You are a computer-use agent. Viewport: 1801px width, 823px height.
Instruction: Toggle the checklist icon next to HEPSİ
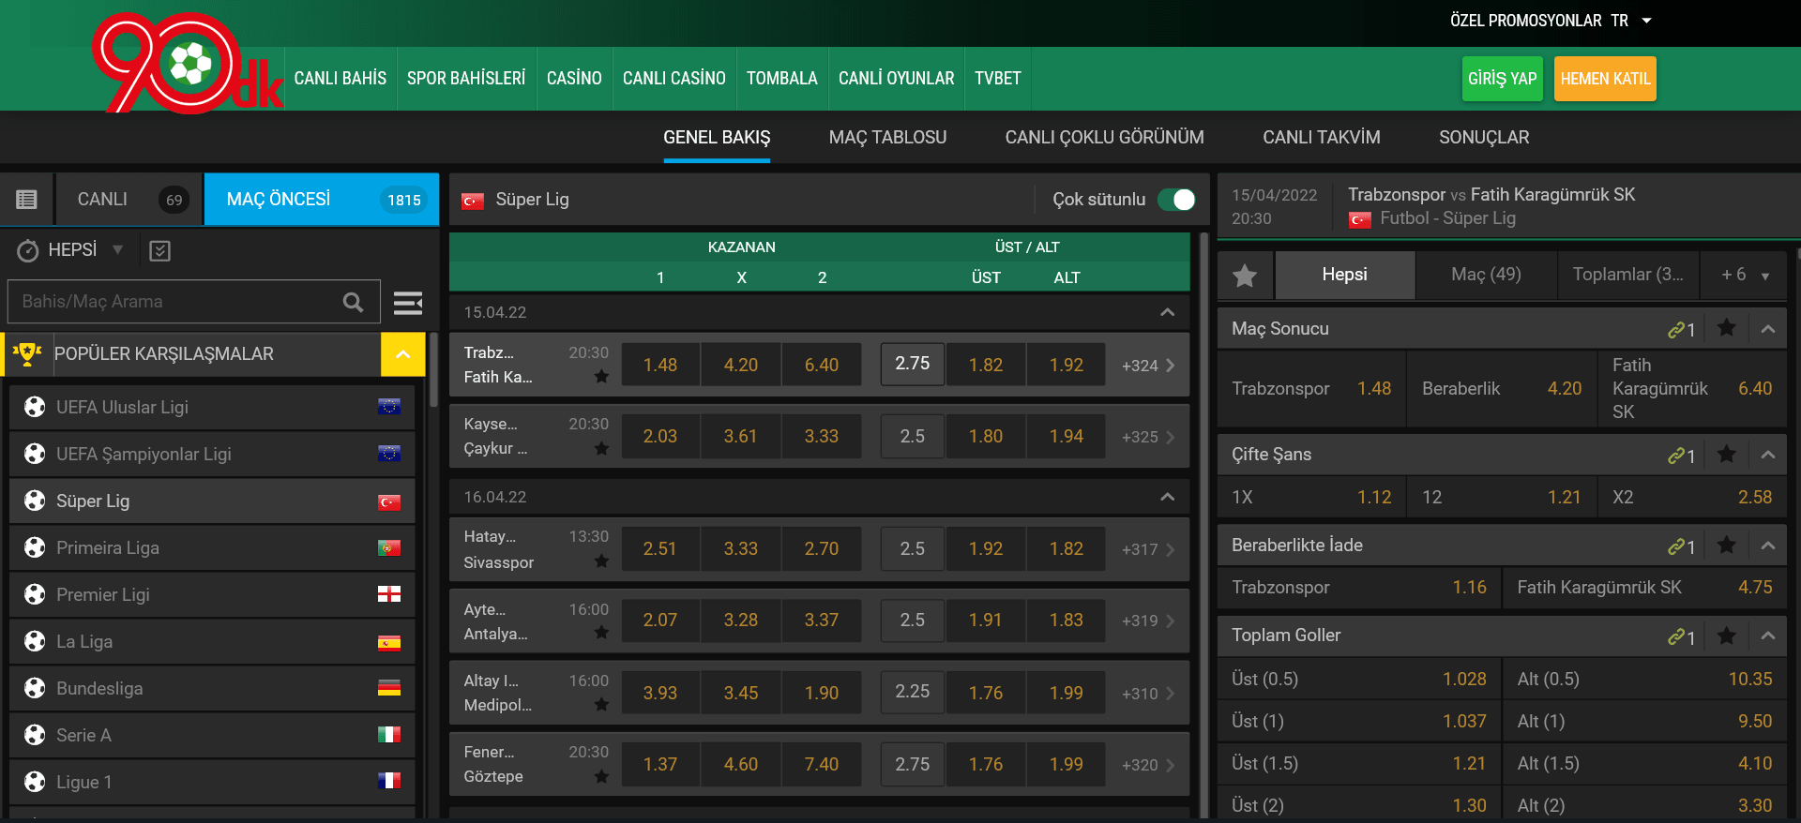(160, 250)
